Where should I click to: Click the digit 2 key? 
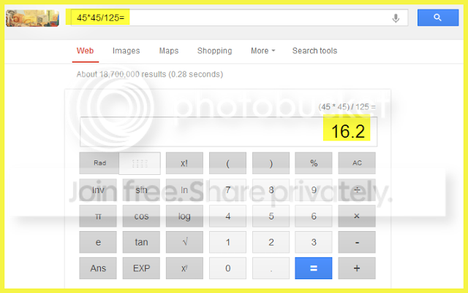271,242
